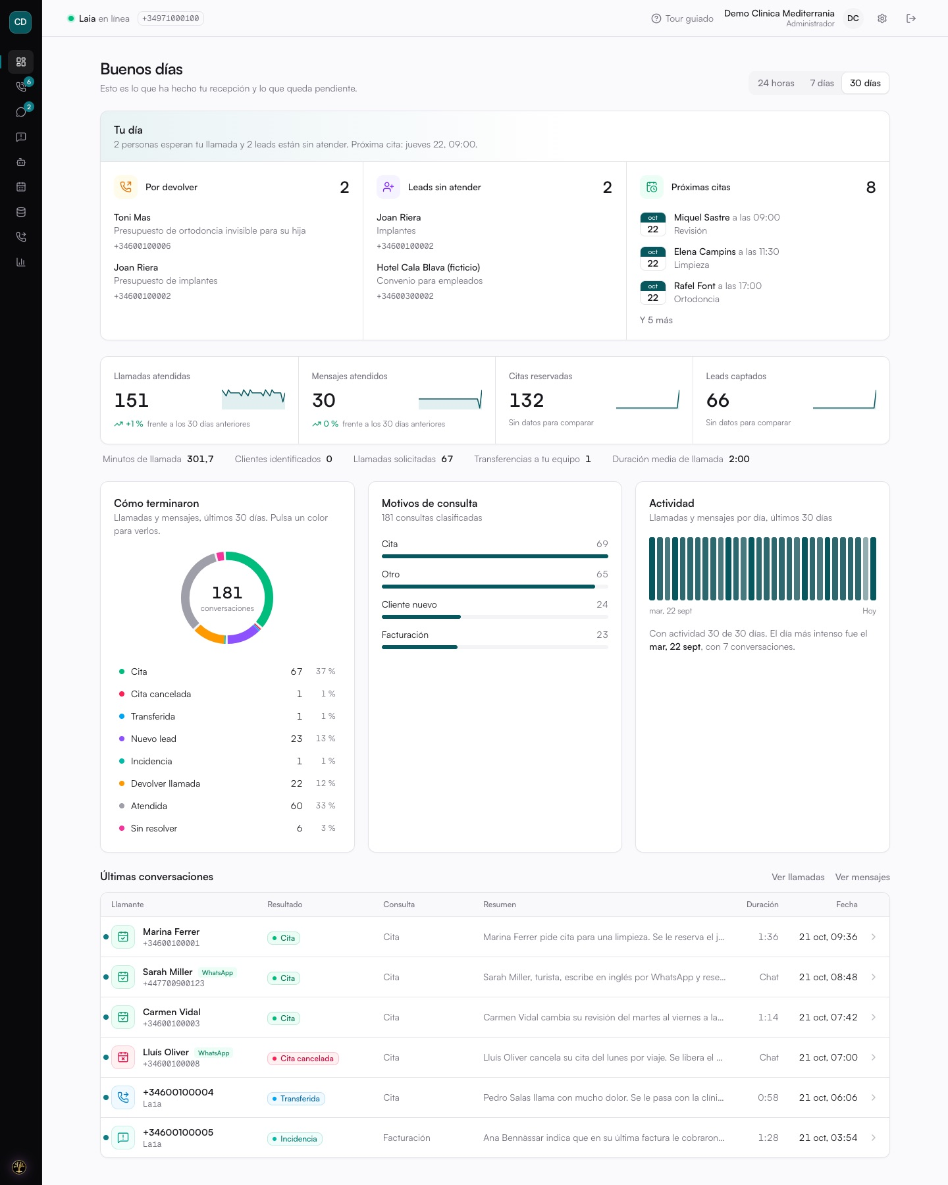This screenshot has height=1185, width=948.
Task: Click the Cita green dot in legend
Action: click(x=122, y=671)
